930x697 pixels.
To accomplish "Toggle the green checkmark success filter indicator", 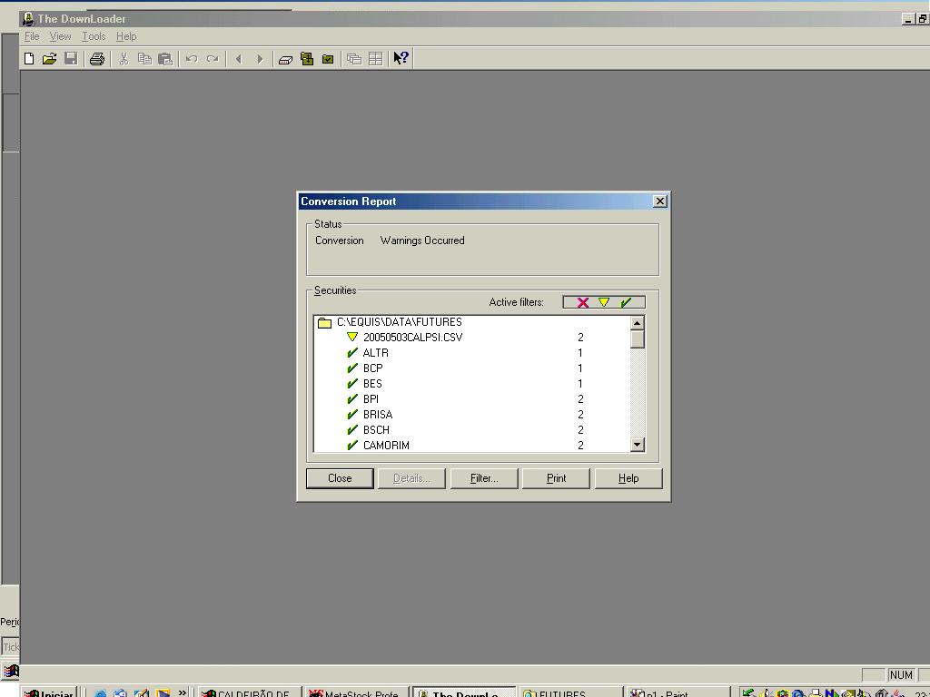I will point(626,302).
